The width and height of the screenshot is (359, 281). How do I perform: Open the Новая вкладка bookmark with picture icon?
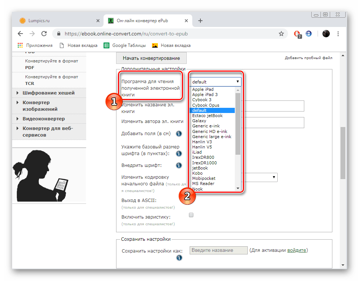[171, 45]
